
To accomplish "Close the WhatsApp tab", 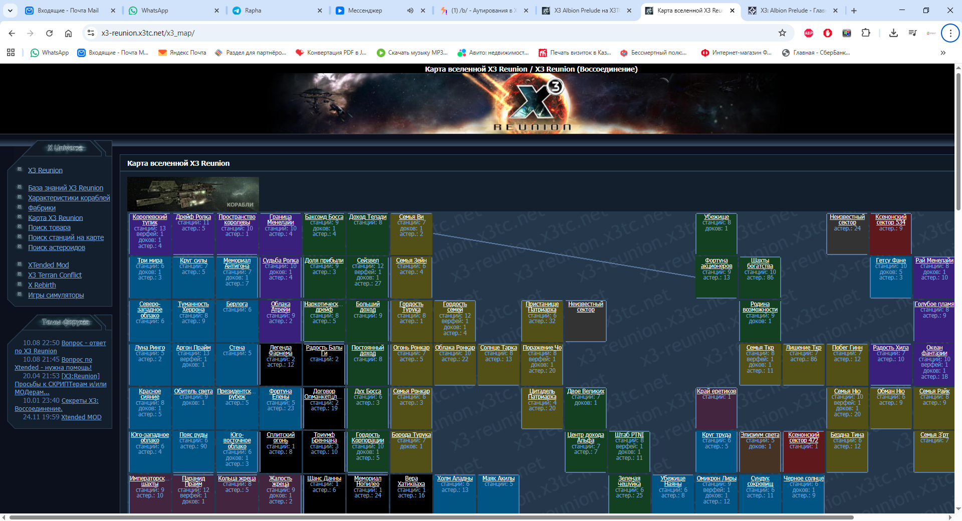I will (x=216, y=11).
